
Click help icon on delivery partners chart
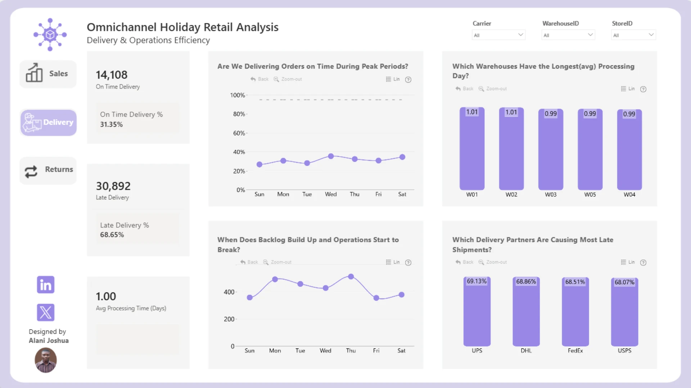(x=643, y=263)
